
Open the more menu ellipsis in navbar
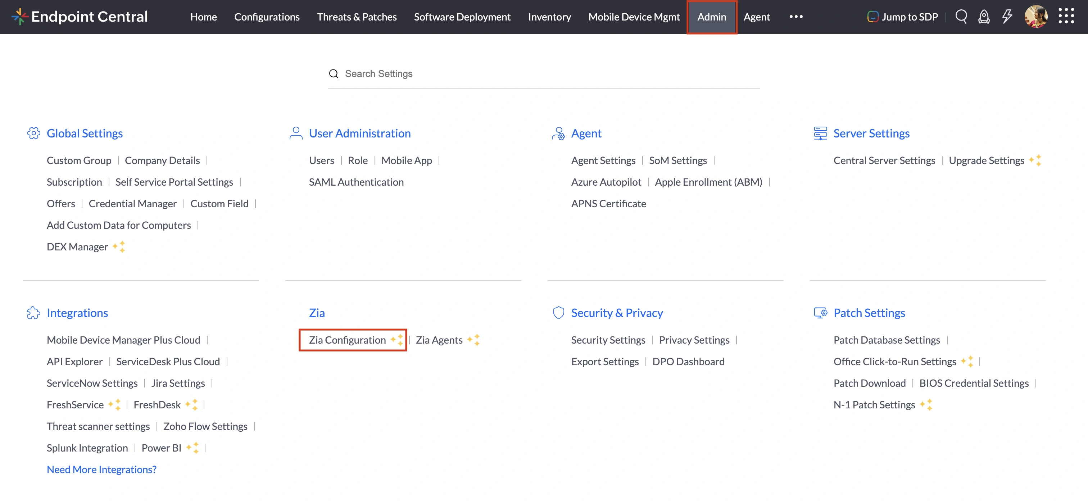tap(796, 17)
